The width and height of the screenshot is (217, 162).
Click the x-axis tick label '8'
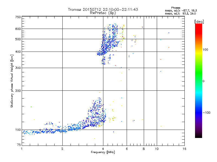point(144,149)
